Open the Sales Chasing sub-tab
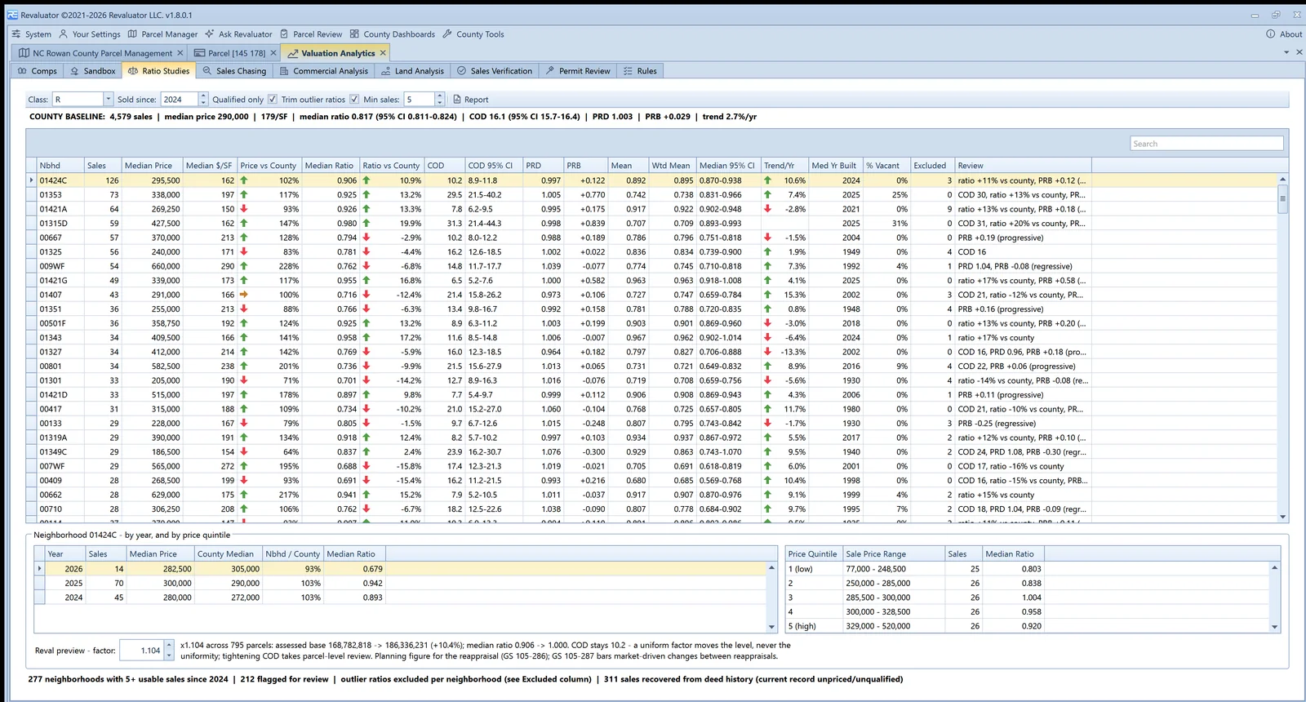1306x702 pixels. click(x=234, y=71)
